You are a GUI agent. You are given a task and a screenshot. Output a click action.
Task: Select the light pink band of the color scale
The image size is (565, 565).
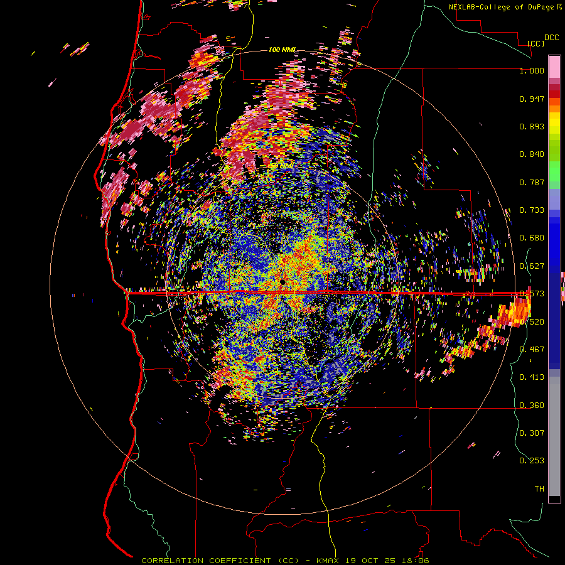[554, 67]
